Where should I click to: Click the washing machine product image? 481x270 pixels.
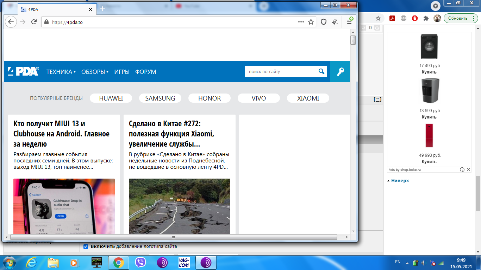tap(429, 47)
